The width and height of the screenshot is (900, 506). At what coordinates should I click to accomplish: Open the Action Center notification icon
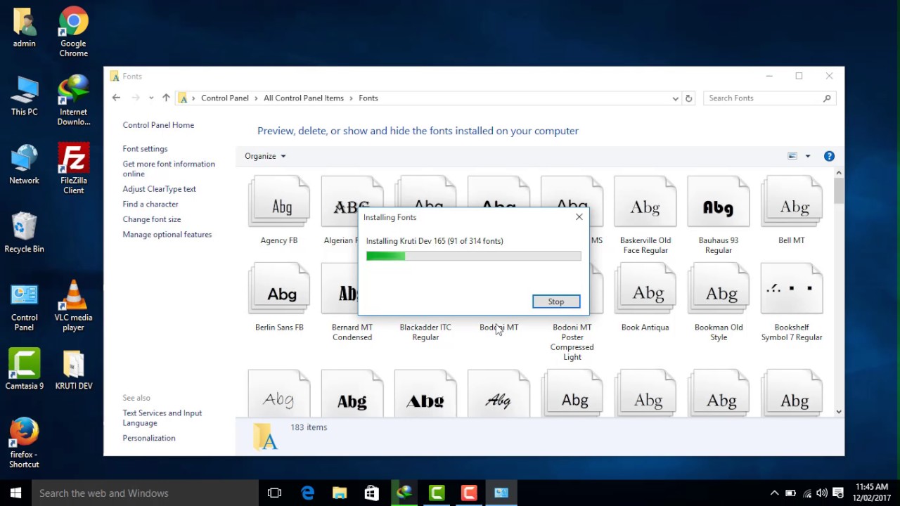click(x=838, y=493)
